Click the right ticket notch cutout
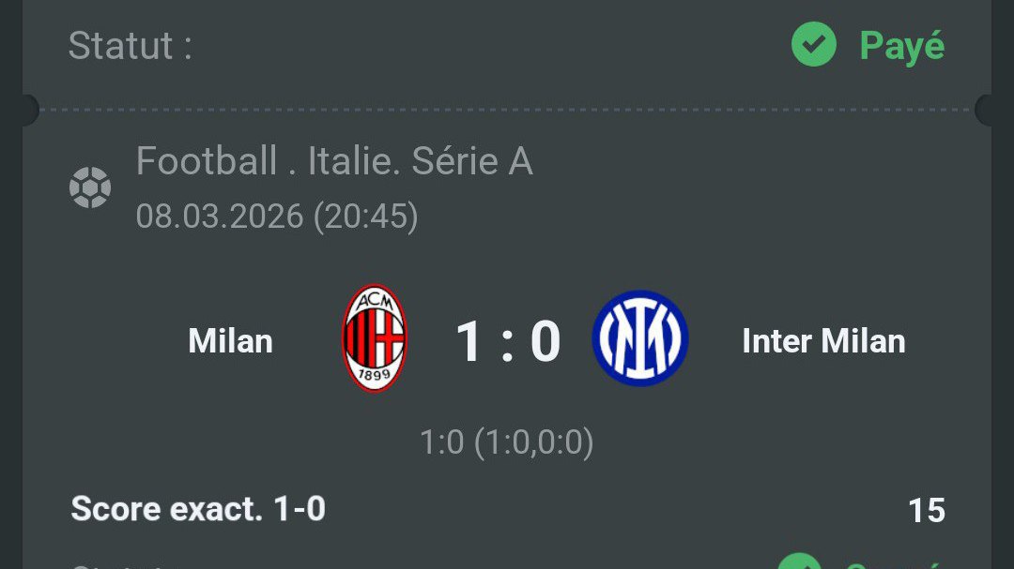The height and width of the screenshot is (569, 1014). [x=986, y=110]
